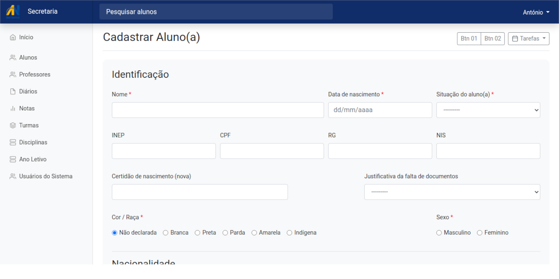The width and height of the screenshot is (559, 279).
Task: Click the Btn 01 button
Action: point(469,38)
